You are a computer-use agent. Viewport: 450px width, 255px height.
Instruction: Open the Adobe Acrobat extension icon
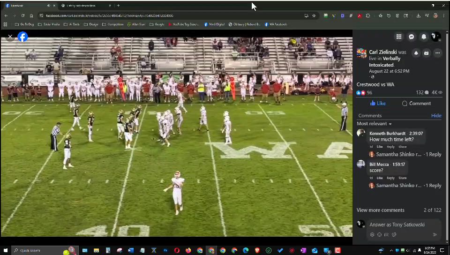tap(360, 15)
